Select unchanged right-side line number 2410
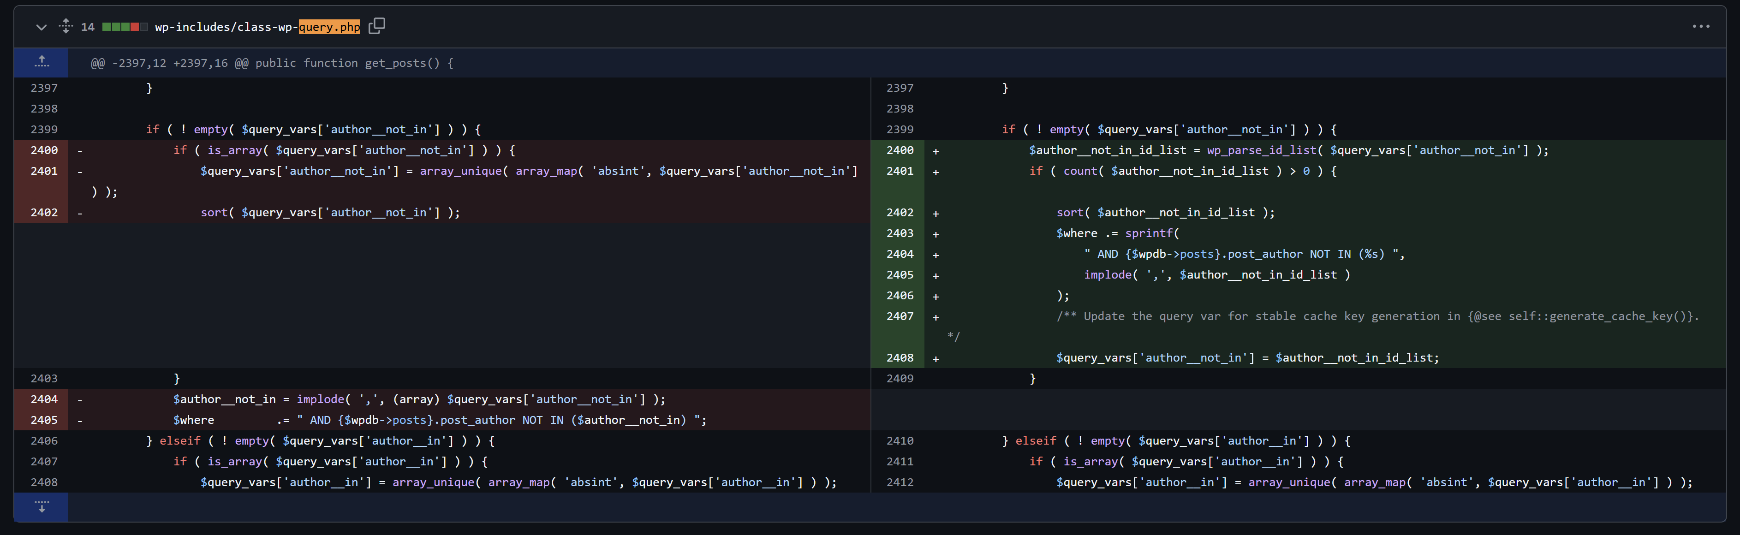Image resolution: width=1740 pixels, height=535 pixels. 900,441
